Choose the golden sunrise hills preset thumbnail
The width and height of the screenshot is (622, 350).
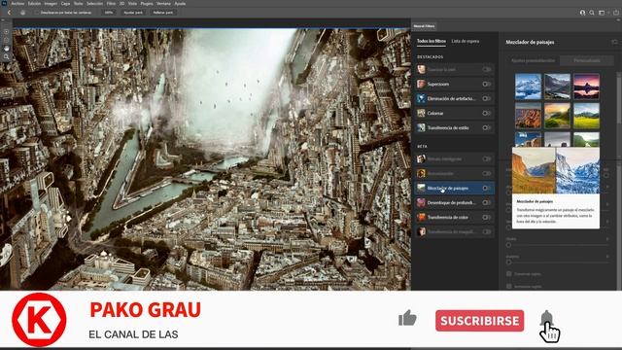557,116
